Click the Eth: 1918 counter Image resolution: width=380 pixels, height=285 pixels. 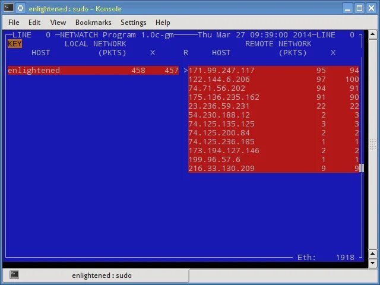click(326, 257)
